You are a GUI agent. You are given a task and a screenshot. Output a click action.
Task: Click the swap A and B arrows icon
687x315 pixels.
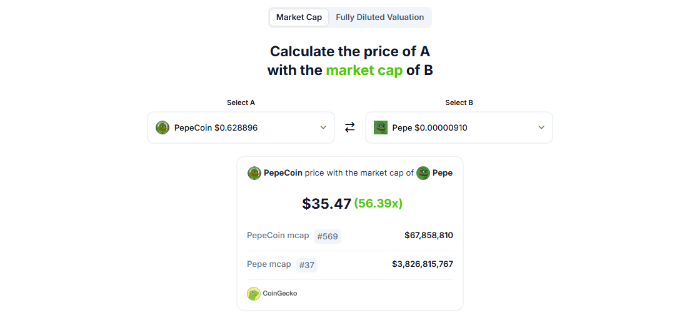350,127
